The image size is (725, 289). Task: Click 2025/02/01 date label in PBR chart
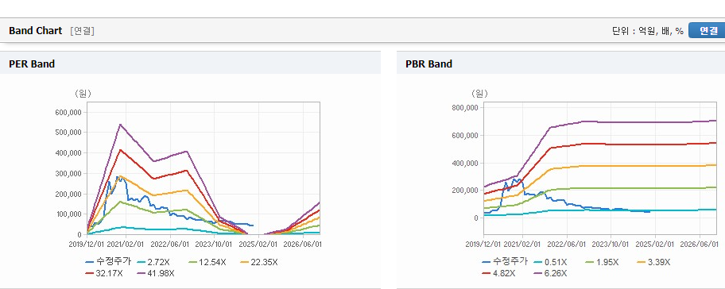click(x=656, y=244)
